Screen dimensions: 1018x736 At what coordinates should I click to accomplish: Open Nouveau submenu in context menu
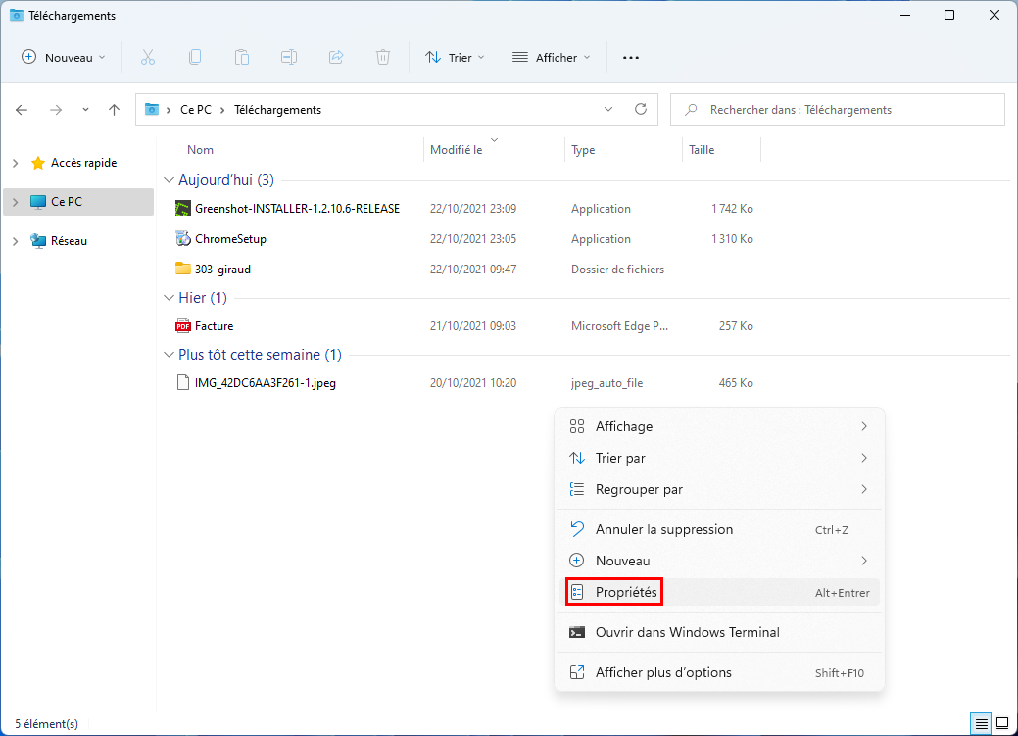(719, 561)
